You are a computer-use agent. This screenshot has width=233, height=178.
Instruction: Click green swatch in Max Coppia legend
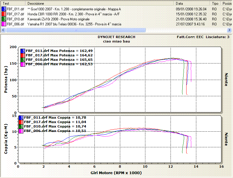point(21,127)
